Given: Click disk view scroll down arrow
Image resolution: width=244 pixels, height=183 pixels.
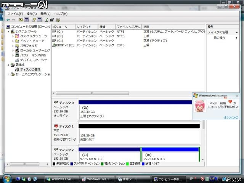Looking at the screenshot, I should [202, 160].
